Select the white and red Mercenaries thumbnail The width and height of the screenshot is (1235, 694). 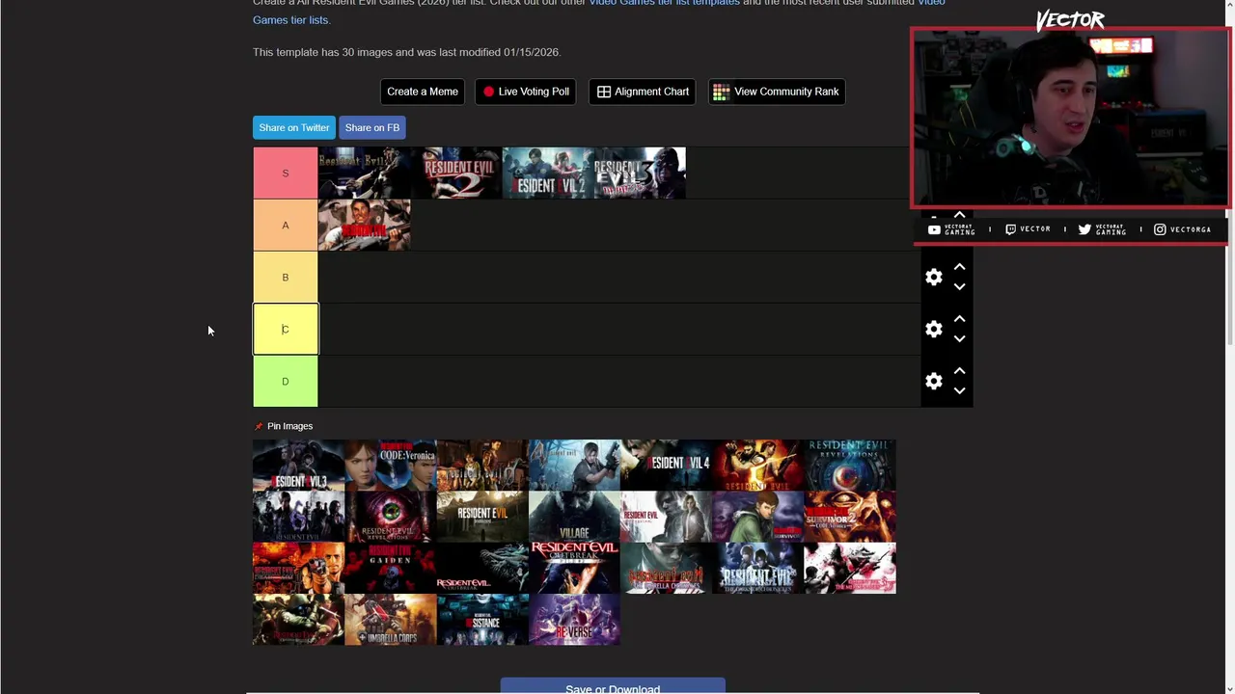coord(850,568)
